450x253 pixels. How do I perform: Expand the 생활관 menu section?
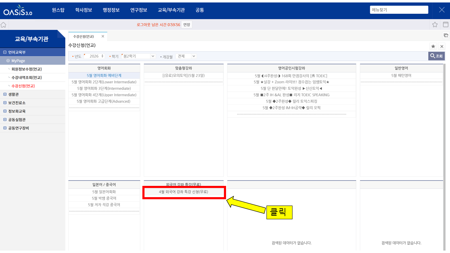[x=5, y=94]
